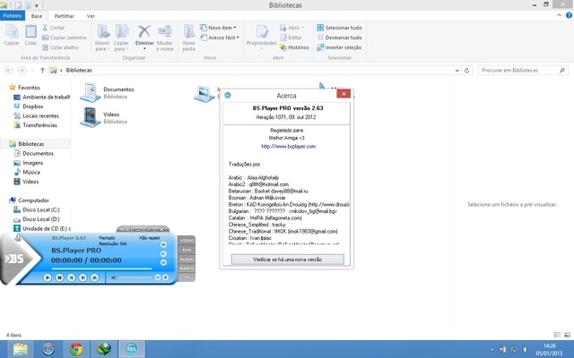Switch to Base ribbon tab
This screenshot has width=574, height=358.
tap(37, 16)
